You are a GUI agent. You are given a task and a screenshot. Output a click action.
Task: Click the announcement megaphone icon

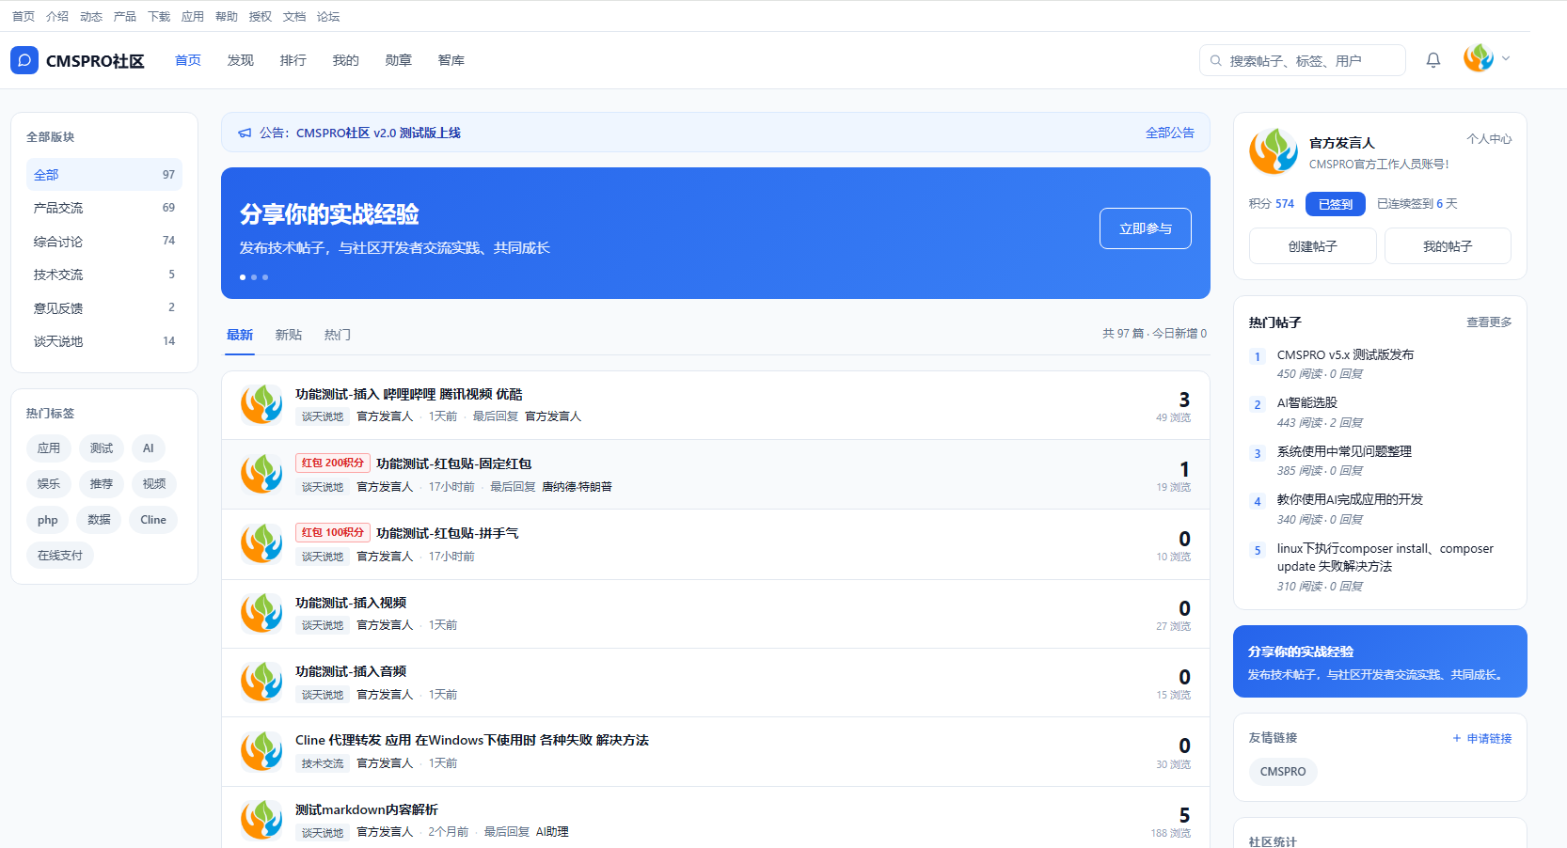coord(245,133)
